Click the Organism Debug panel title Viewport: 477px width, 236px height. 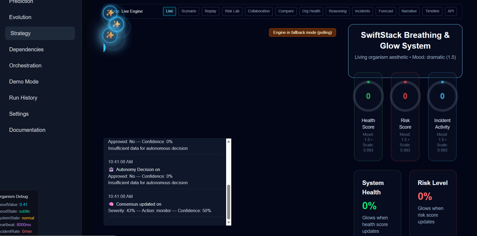coord(14,197)
